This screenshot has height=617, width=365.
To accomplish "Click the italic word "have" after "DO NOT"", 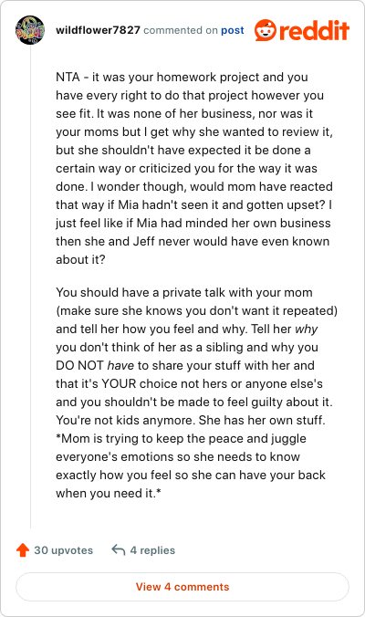I will click(120, 366).
